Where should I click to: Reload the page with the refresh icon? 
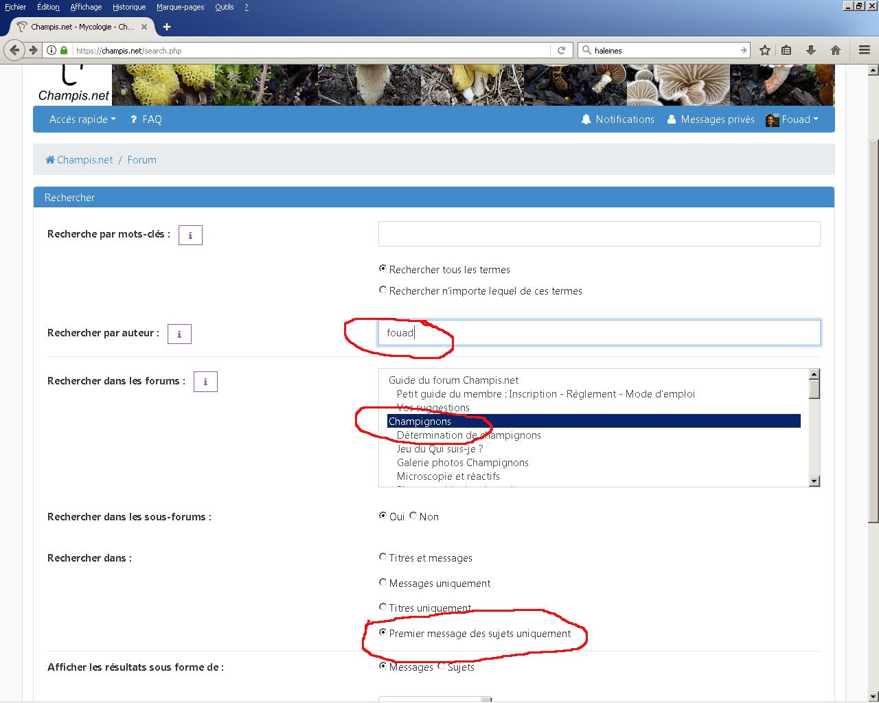tap(561, 50)
